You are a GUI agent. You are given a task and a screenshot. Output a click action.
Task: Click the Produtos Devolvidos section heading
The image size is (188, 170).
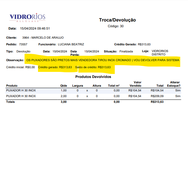coord(93,77)
